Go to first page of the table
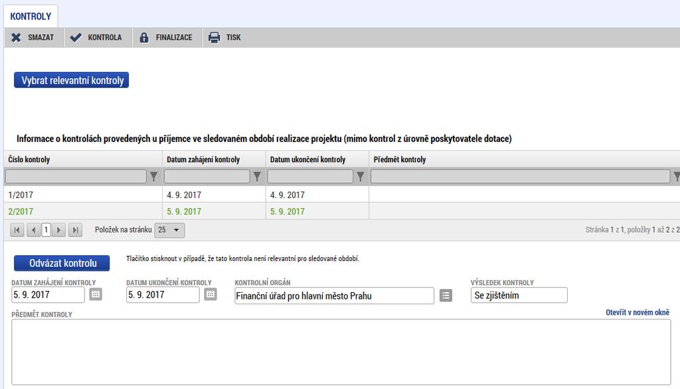The image size is (680, 389). tap(17, 230)
